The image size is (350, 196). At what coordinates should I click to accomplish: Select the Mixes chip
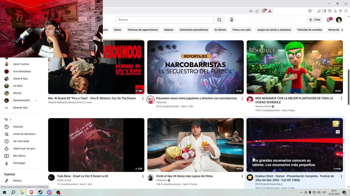tap(118, 30)
